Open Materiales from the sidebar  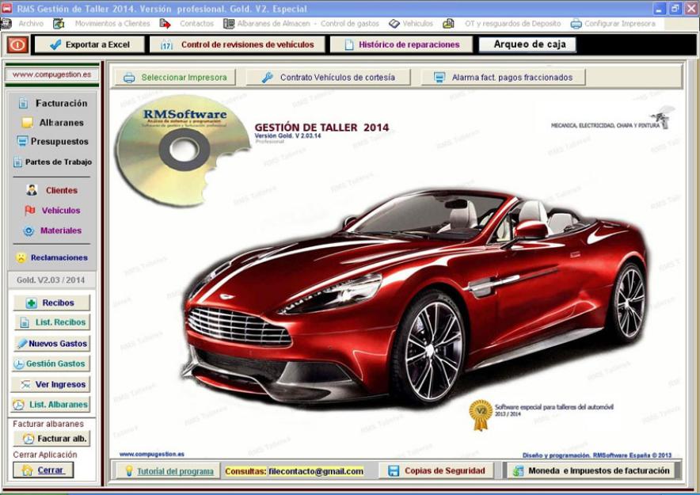[61, 230]
